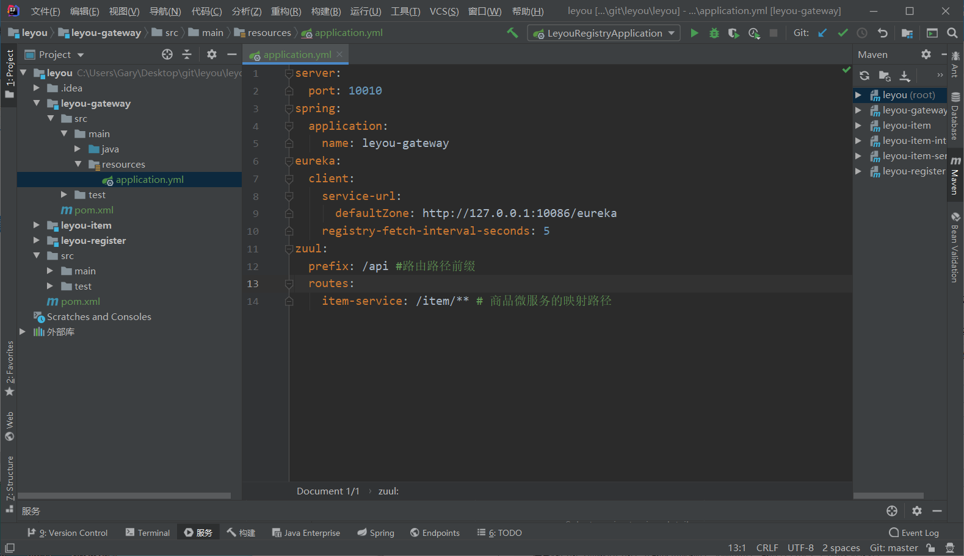This screenshot has height=556, width=964.
Task: Open the 导航(N) menu
Action: (165, 11)
